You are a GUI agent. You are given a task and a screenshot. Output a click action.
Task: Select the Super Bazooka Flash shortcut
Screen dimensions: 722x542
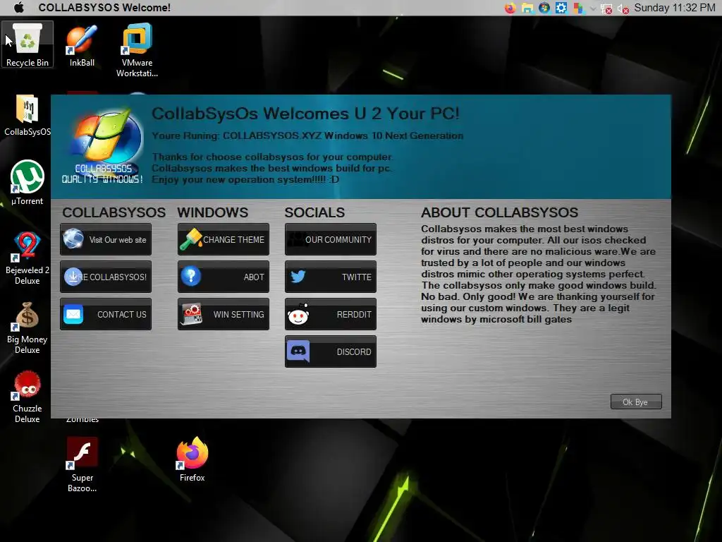coord(82,464)
